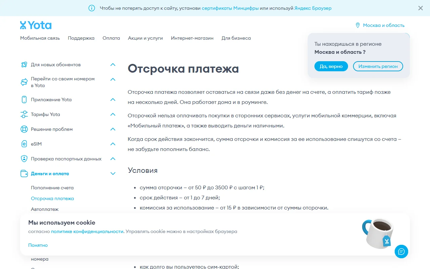Viewport: 430px width, 269px height.
Task: Expand the Решение проблем chevron
Action: coord(113,129)
